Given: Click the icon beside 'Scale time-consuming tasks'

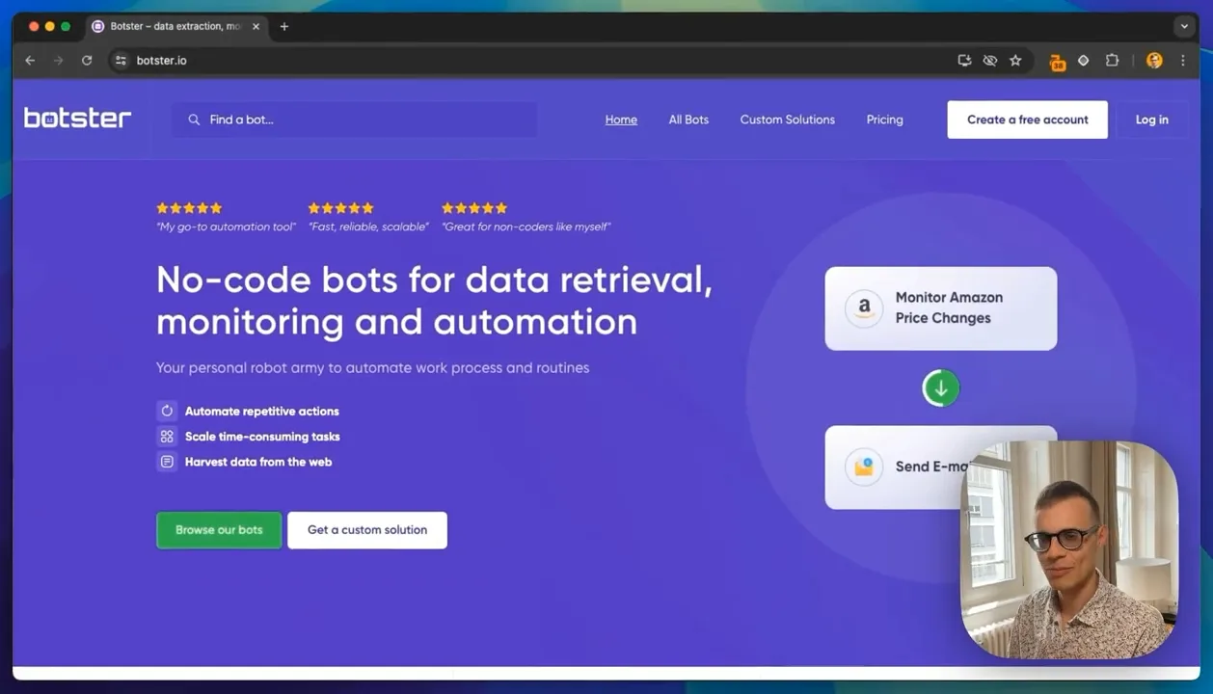Looking at the screenshot, I should [167, 437].
